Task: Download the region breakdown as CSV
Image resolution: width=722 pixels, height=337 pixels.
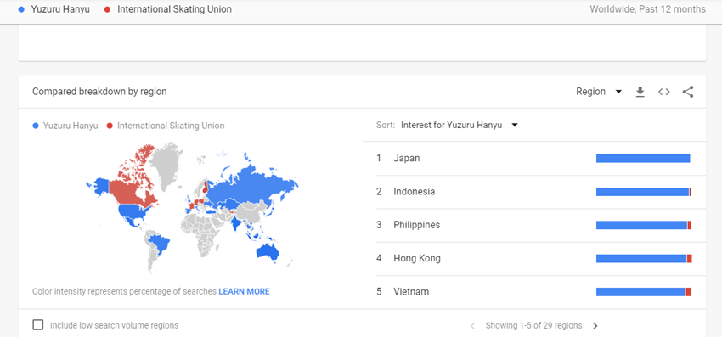Action: (x=640, y=92)
